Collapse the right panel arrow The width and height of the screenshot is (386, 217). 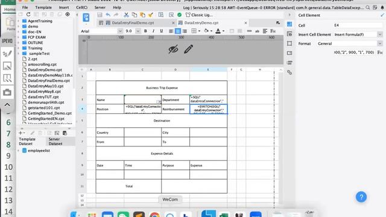point(289,14)
